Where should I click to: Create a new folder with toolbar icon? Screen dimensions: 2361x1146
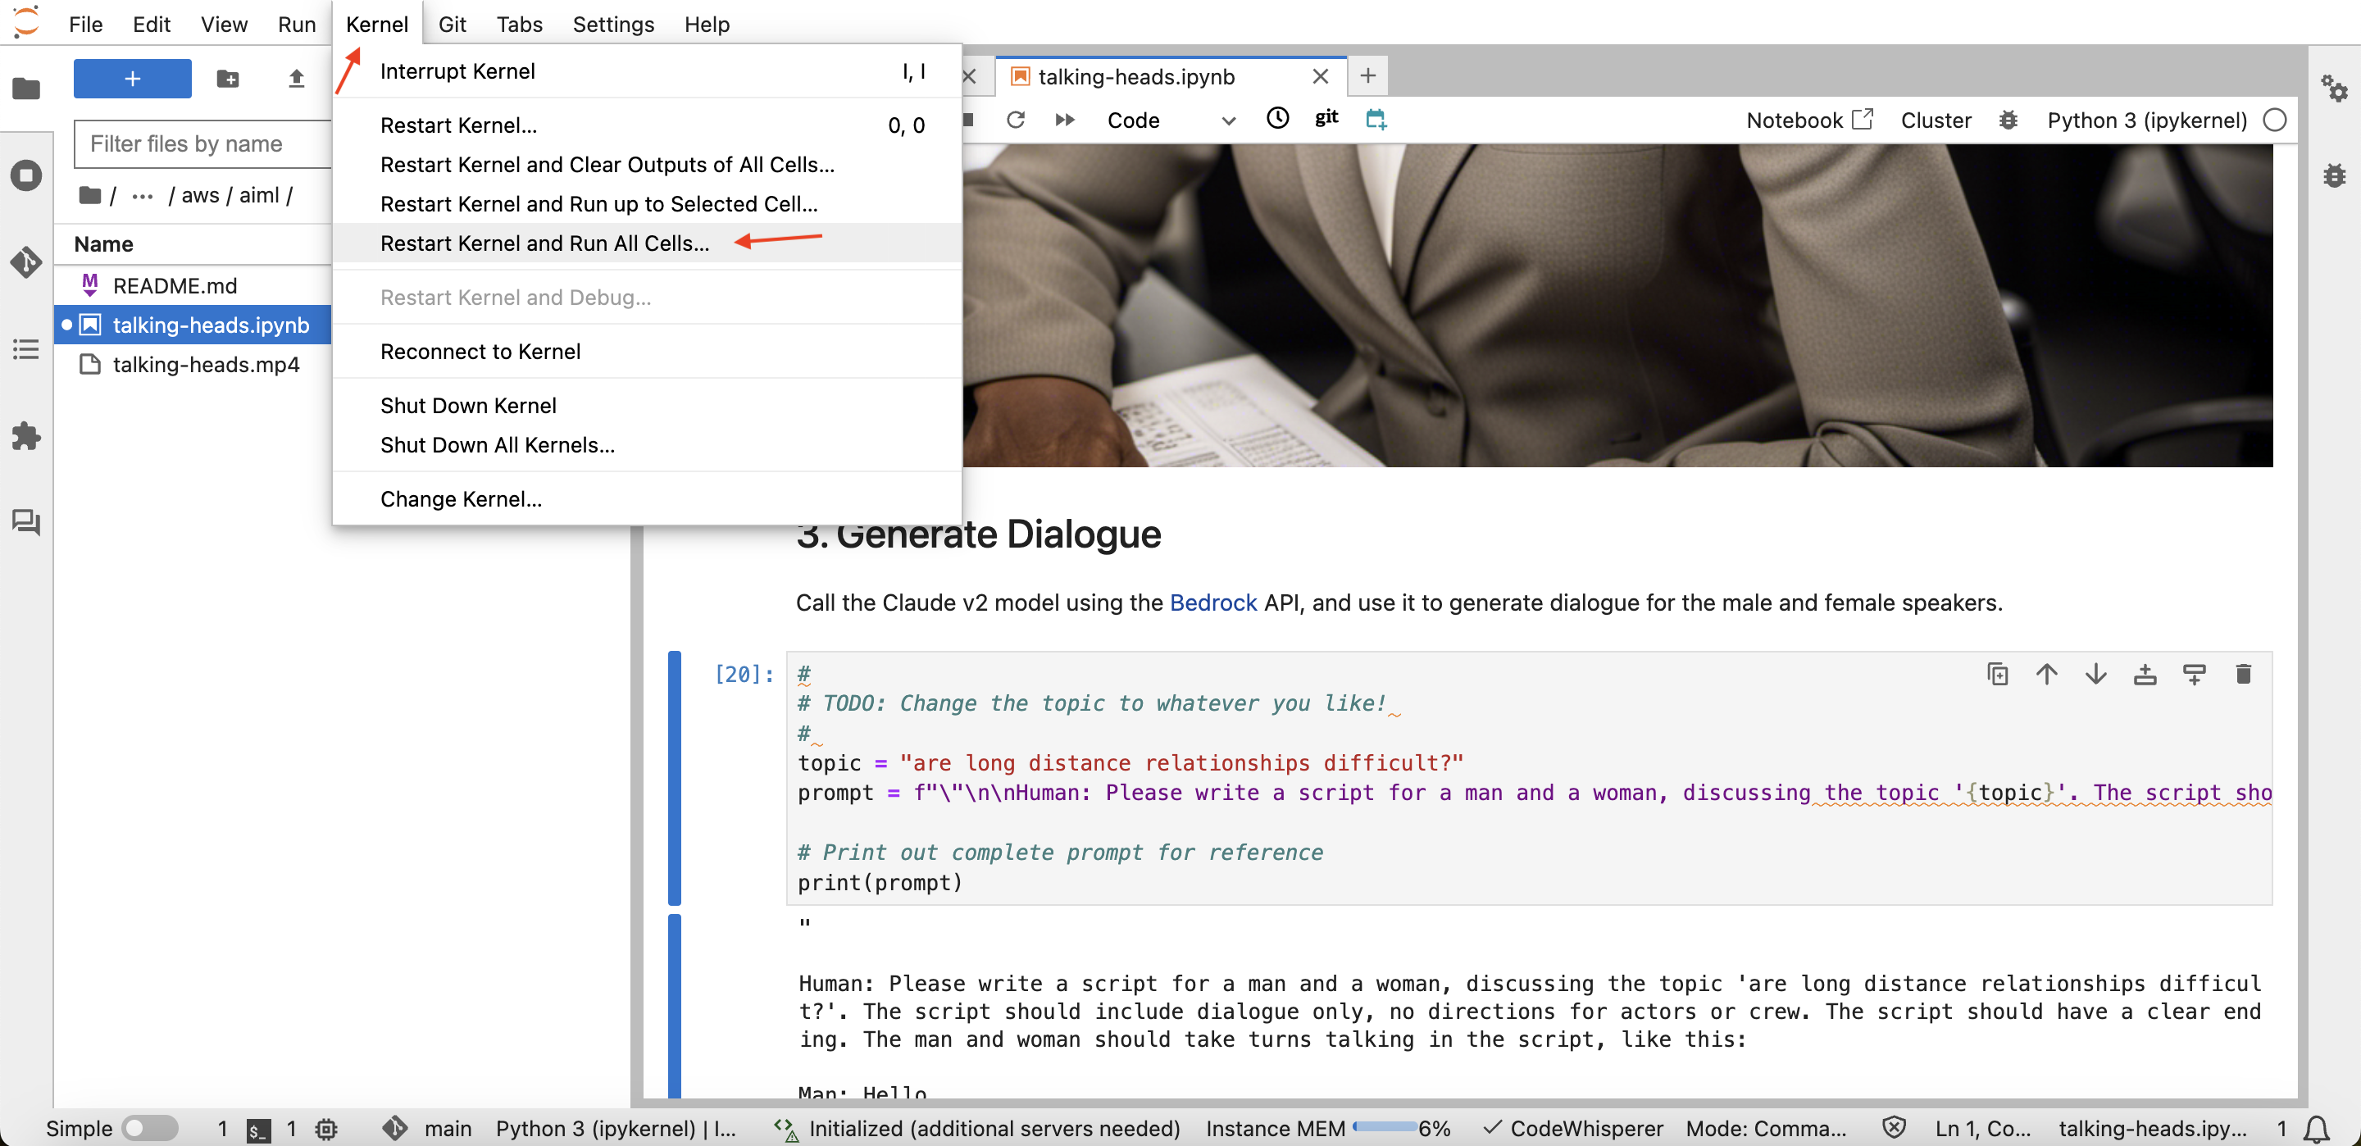(227, 79)
